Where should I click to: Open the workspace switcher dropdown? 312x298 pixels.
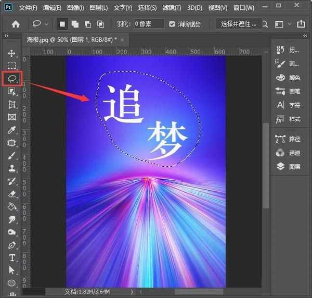(282, 24)
